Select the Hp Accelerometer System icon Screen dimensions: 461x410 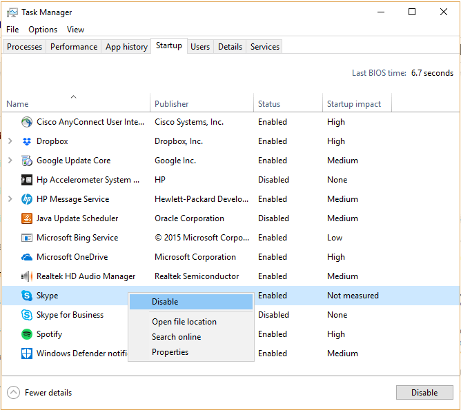pyautogui.click(x=27, y=180)
